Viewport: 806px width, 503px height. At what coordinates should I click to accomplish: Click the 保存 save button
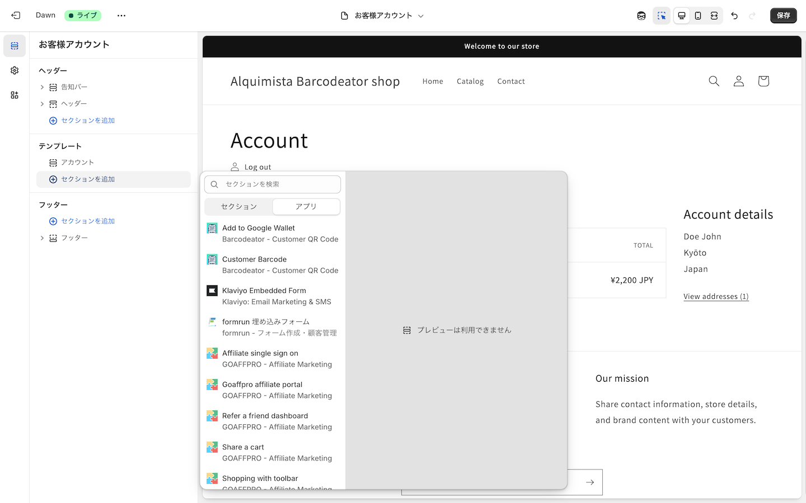(x=783, y=16)
